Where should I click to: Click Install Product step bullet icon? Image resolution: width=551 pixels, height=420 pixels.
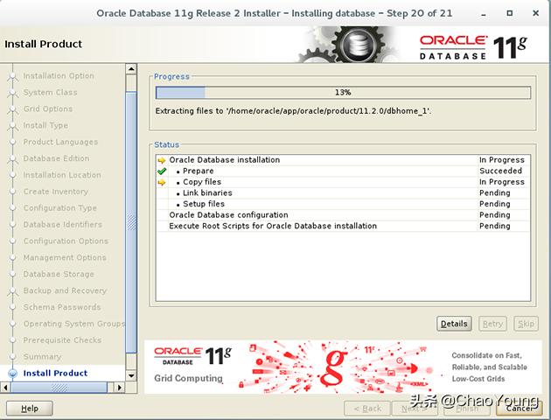12,374
